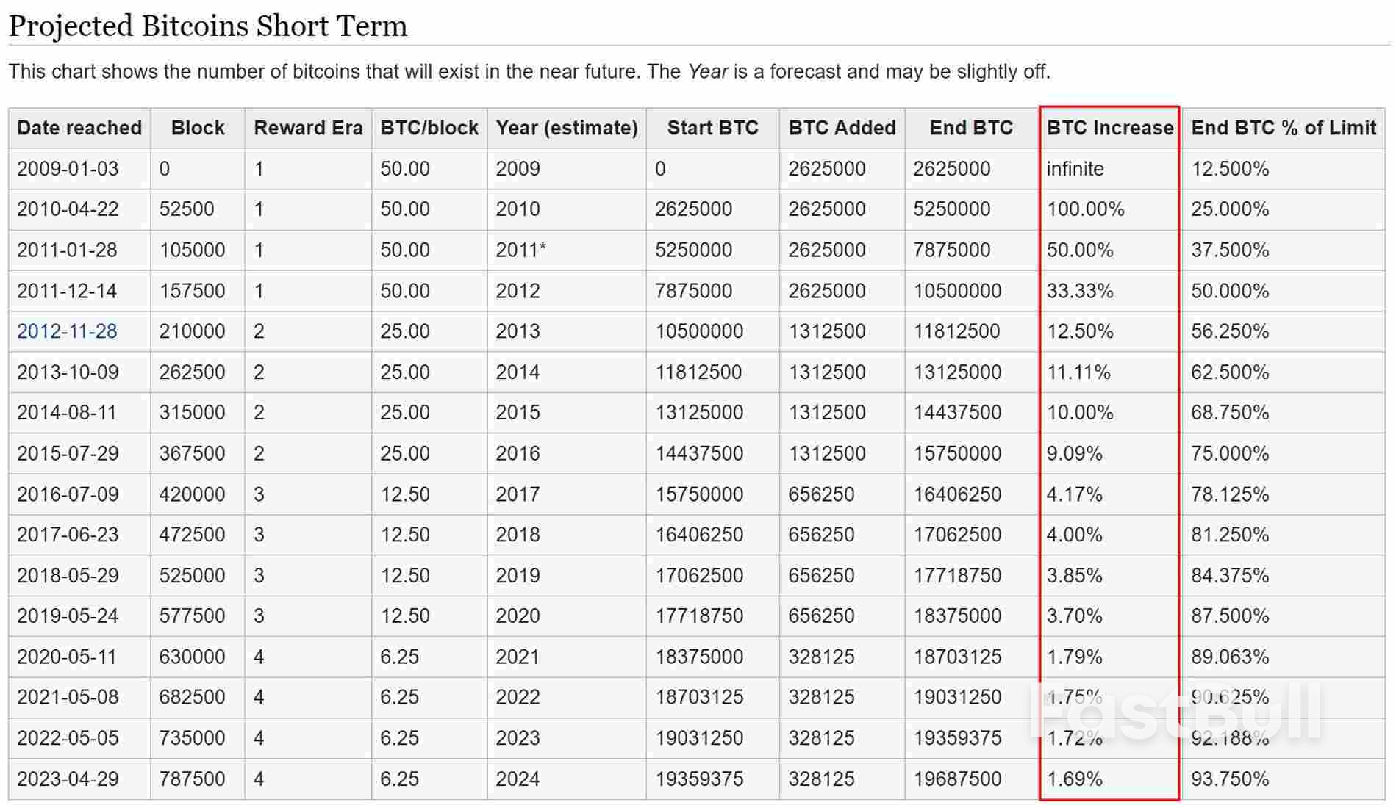Click the 'Start BTC' column header
Viewport: 1396px width, 805px height.
point(712,128)
